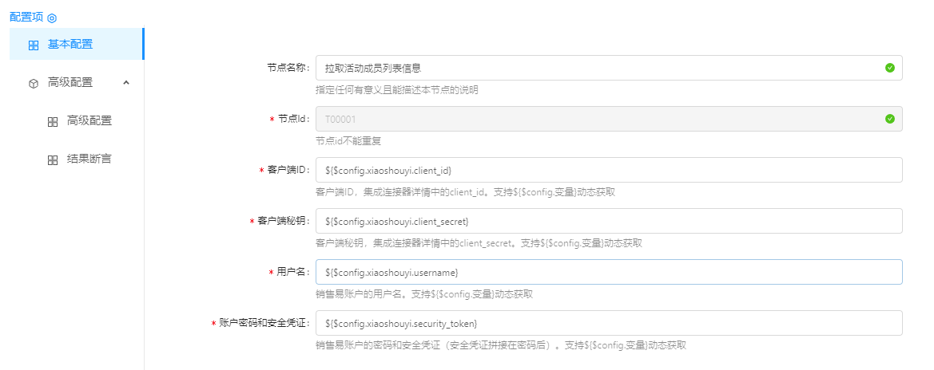Image resolution: width=934 pixels, height=370 pixels.
Task: Click the disabled 节点Id field showing T00001
Action: pos(599,119)
